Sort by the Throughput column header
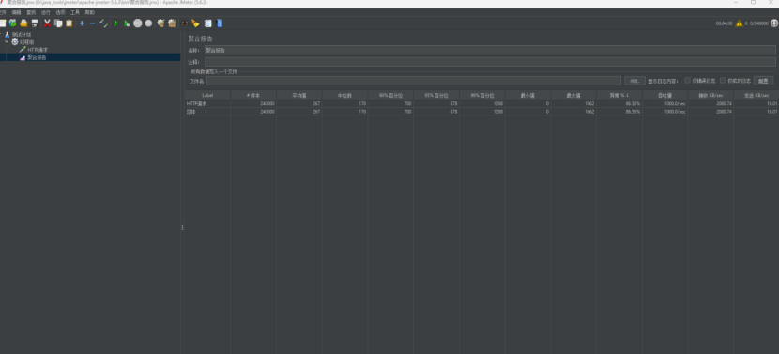The width and height of the screenshot is (779, 354). (x=664, y=95)
